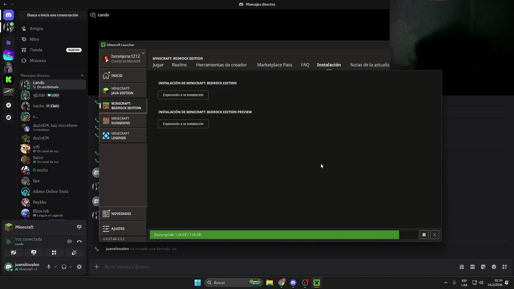Share your screen in the voice panel
The height and width of the screenshot is (289, 514).
tap(34, 252)
